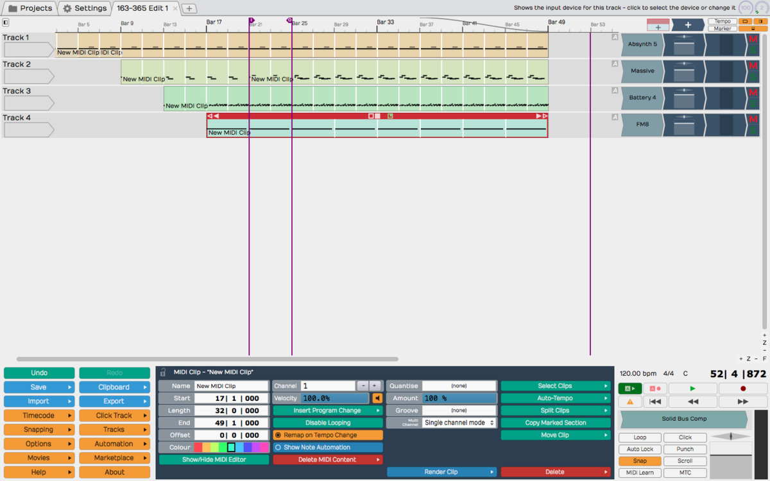Viewport: 770px width, 481px height.
Task: Click the red Record button
Action: point(743,389)
